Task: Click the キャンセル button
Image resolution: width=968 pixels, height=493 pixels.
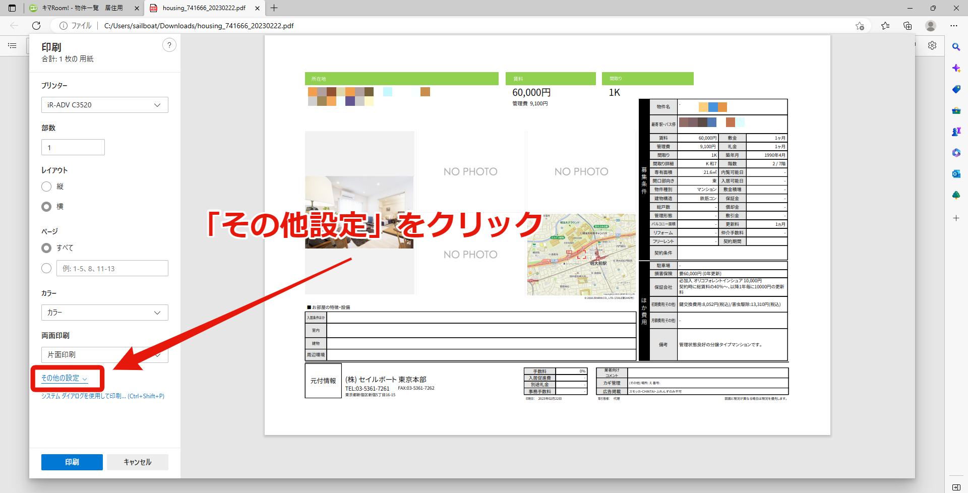Action: click(138, 462)
